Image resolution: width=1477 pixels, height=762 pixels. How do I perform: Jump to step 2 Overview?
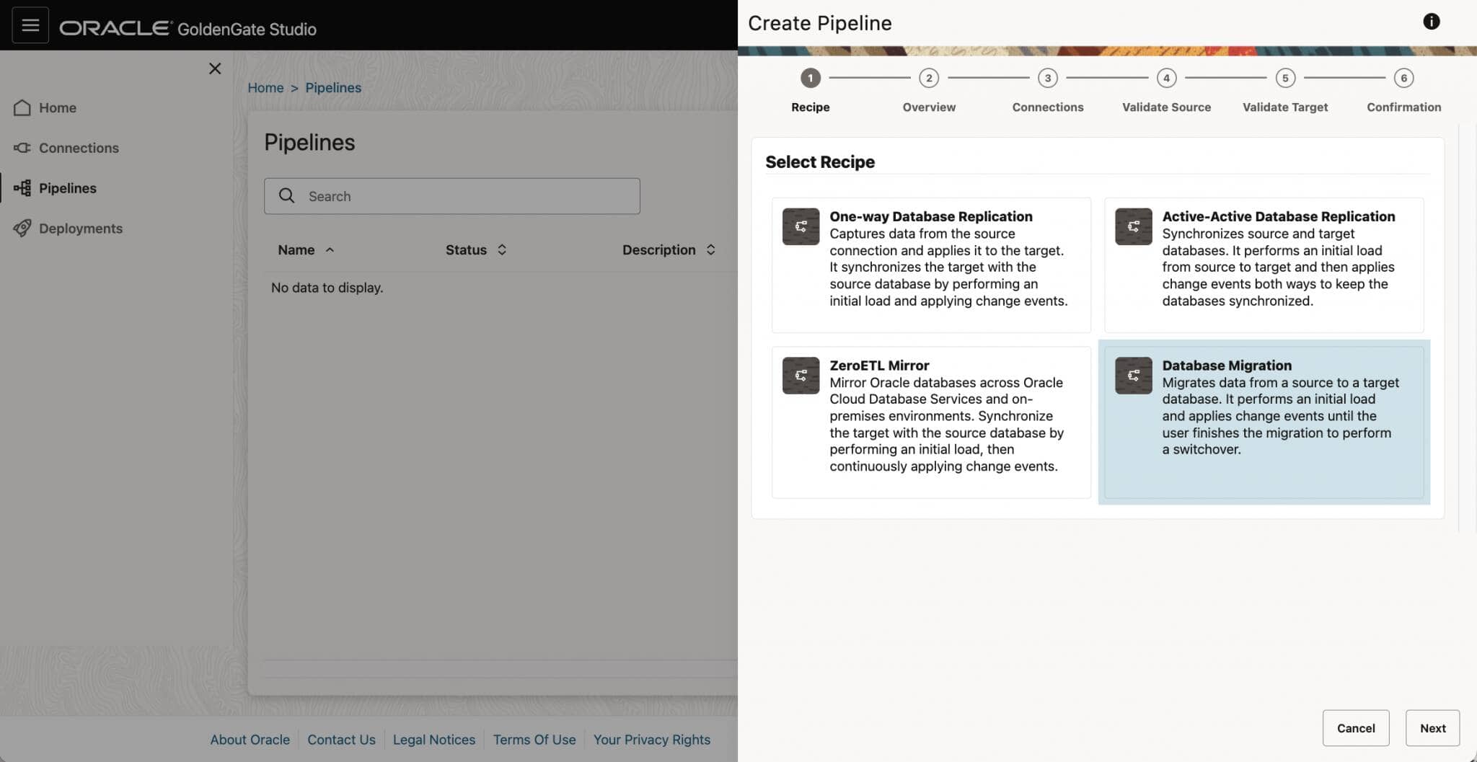pyautogui.click(x=929, y=78)
